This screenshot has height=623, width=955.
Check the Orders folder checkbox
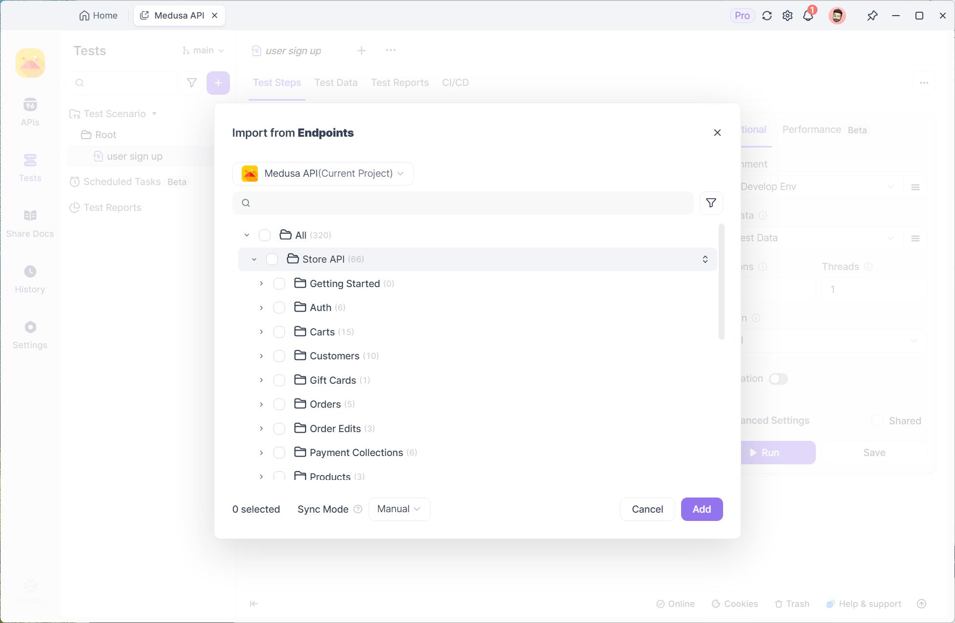click(279, 404)
